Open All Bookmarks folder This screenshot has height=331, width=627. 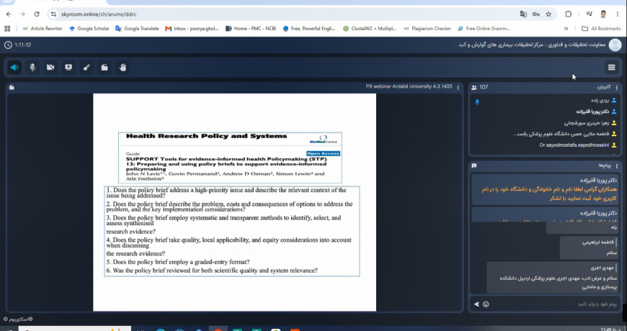601,28
